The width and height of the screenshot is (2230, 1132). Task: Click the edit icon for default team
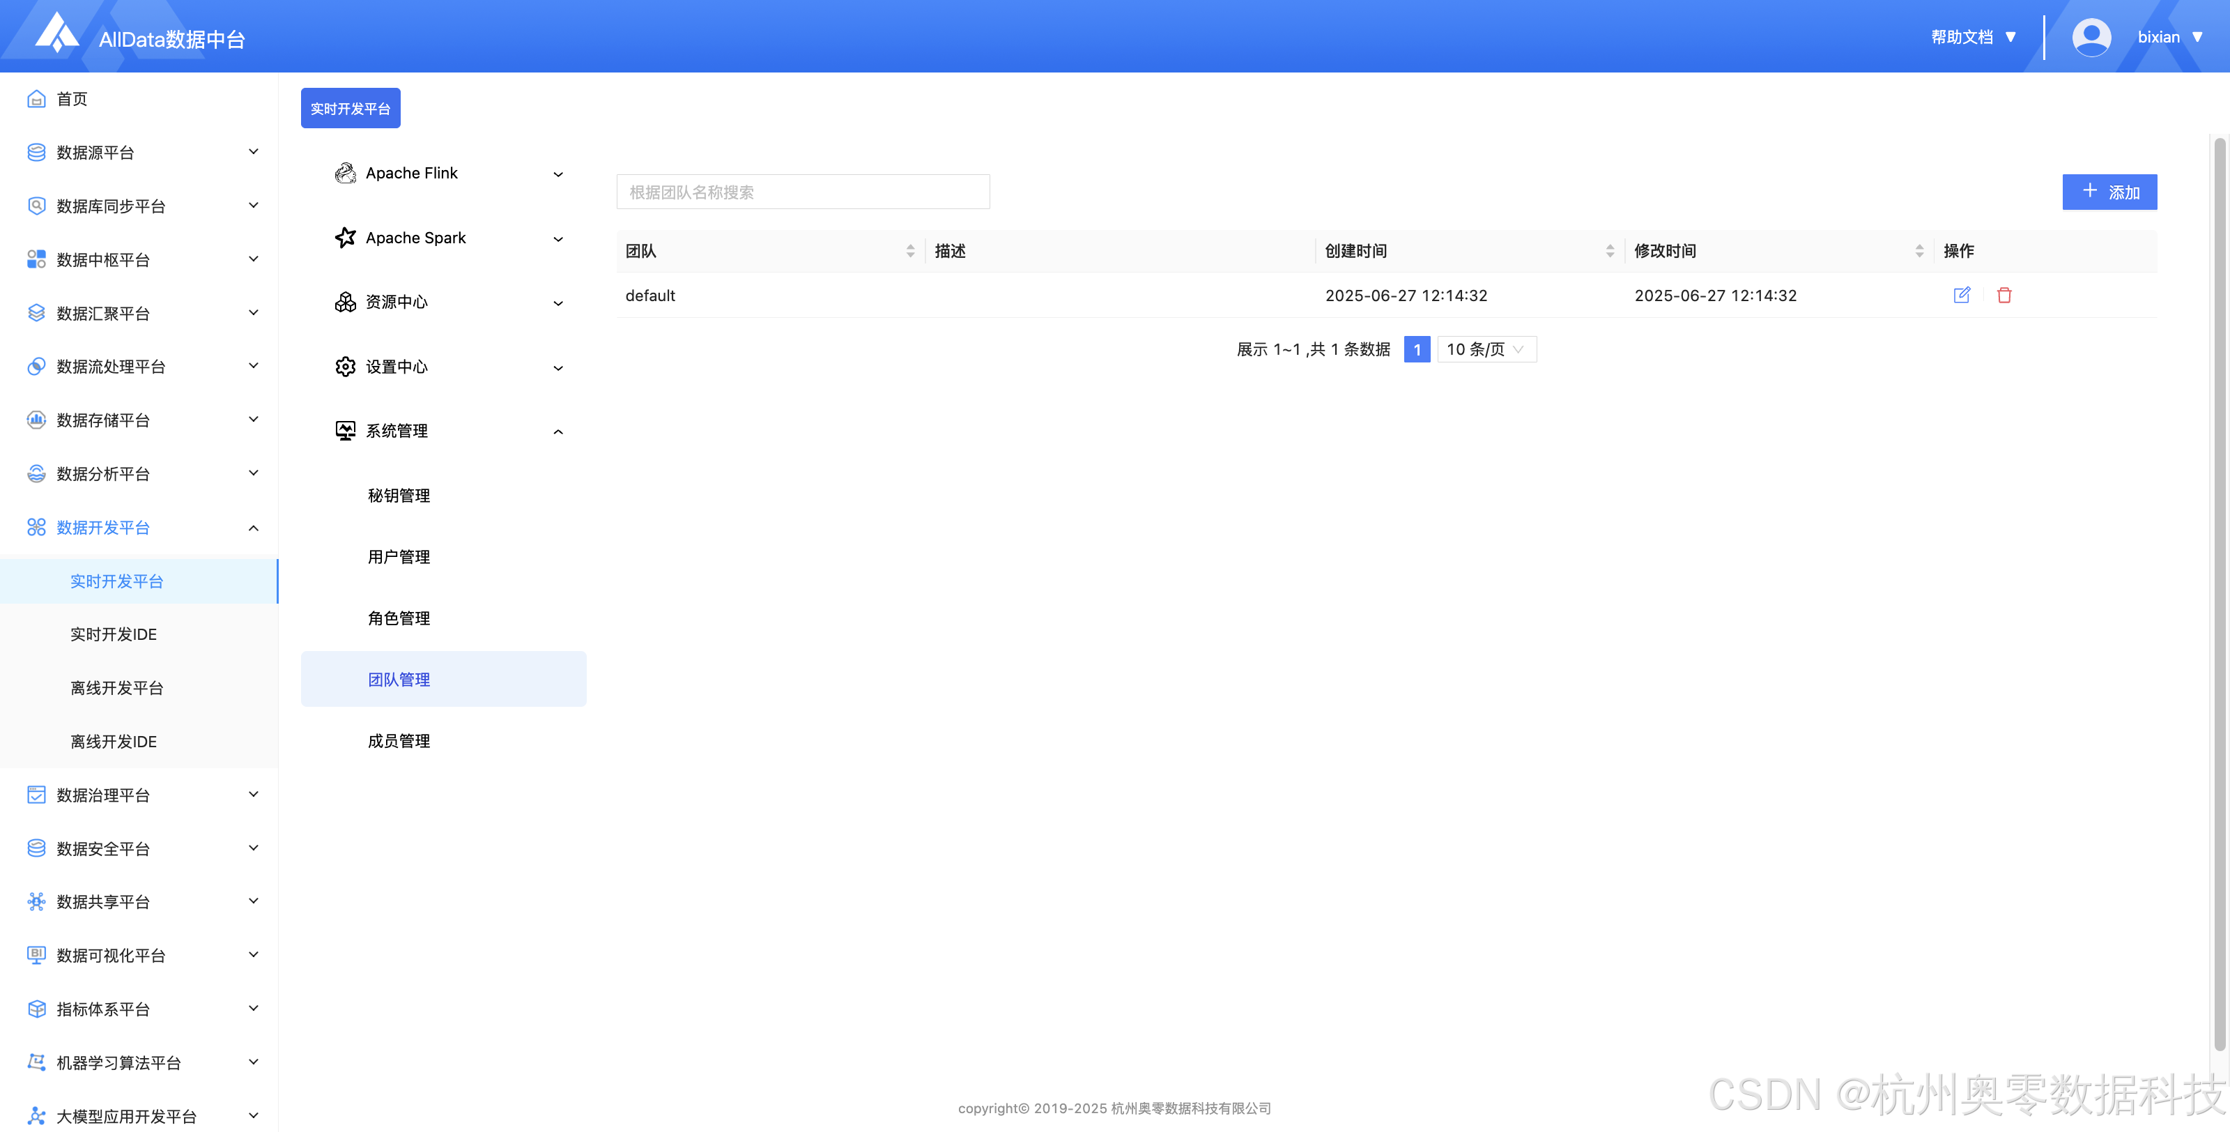click(x=1962, y=296)
